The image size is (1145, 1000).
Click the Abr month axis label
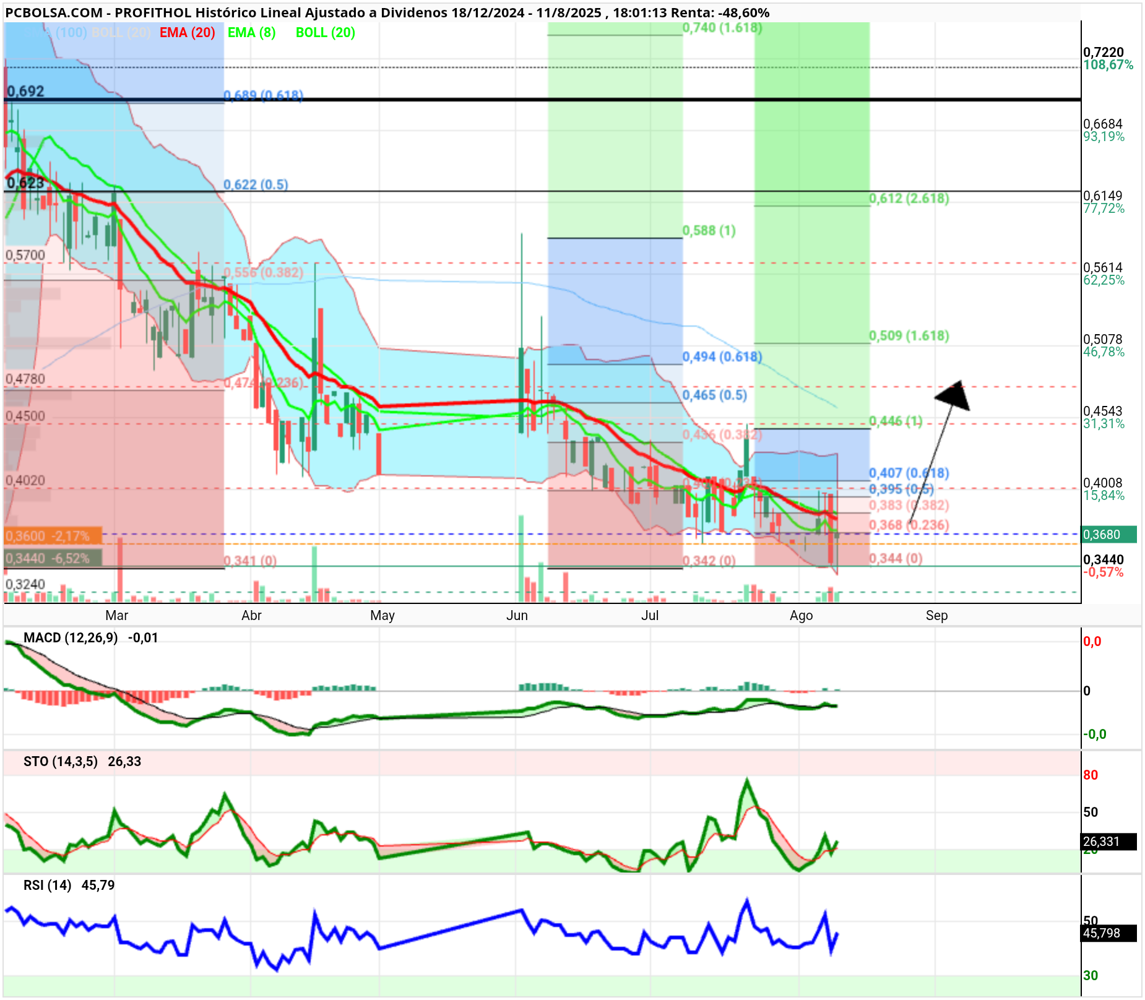point(251,615)
